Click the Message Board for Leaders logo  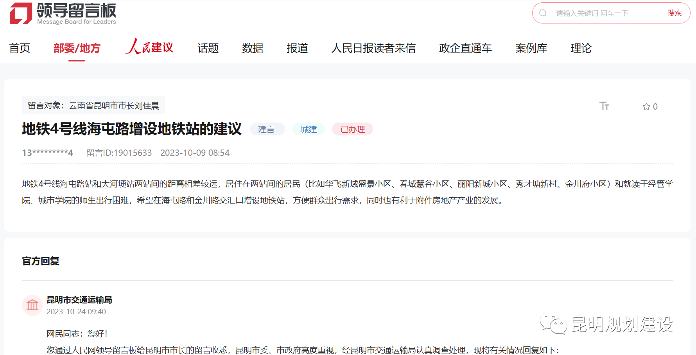[63, 14]
